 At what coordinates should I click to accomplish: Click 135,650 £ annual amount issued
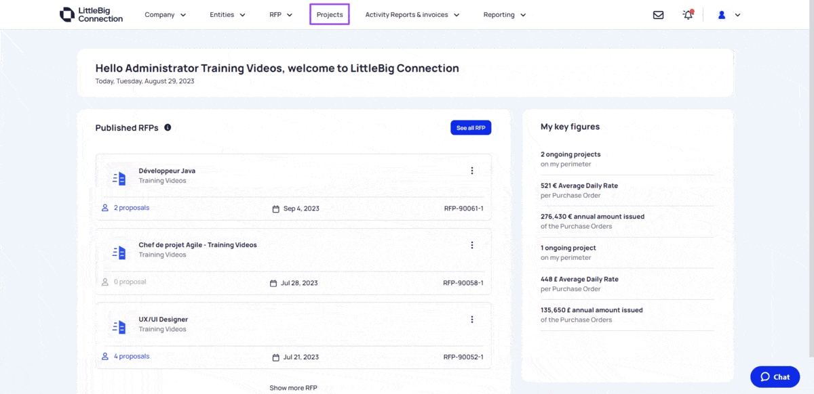592,310
